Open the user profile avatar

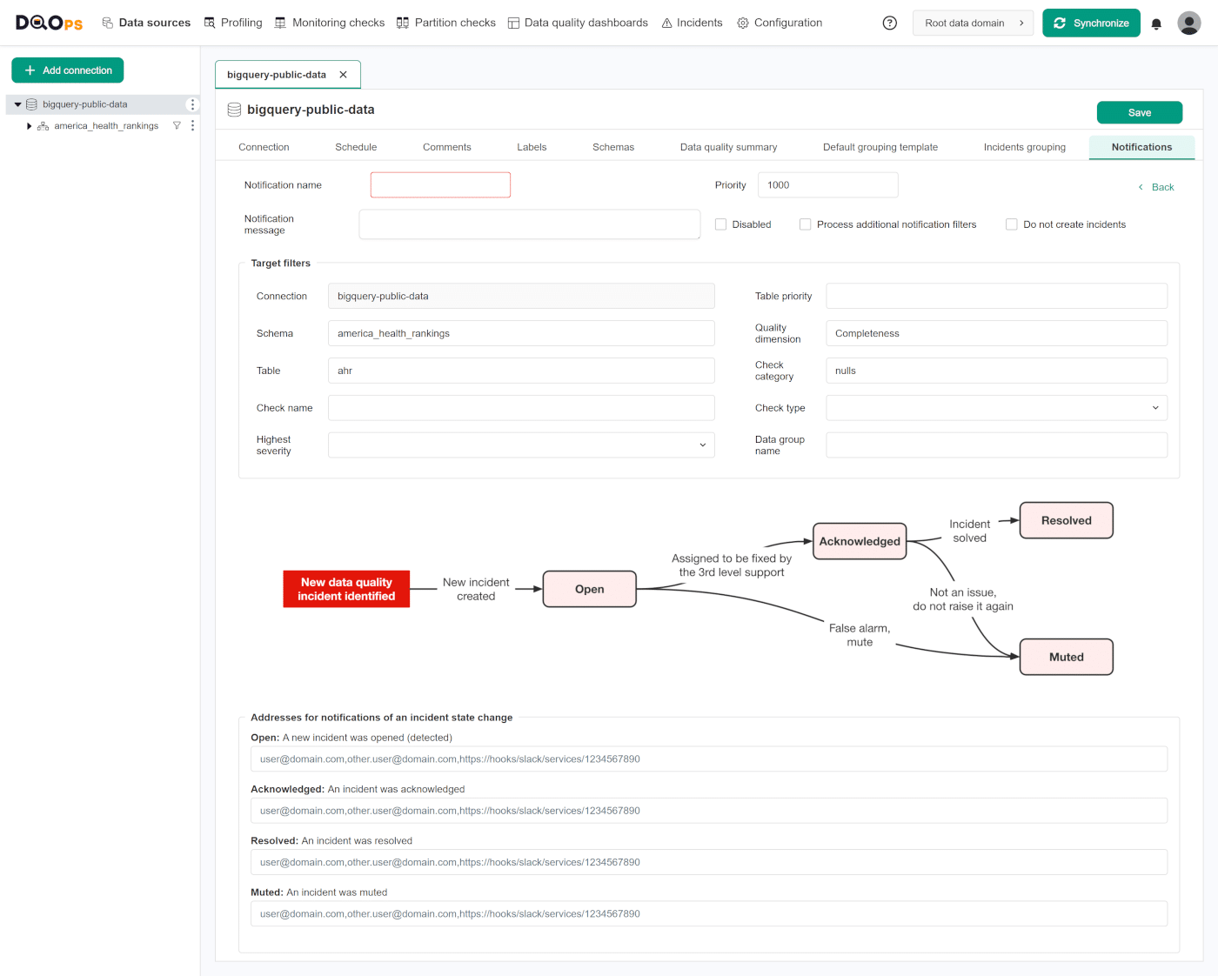click(x=1189, y=23)
